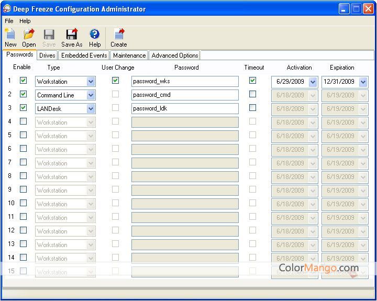This screenshot has height=301, width=377.
Task: Expand the Workstation type dropdown in row 1
Action: tap(91, 82)
